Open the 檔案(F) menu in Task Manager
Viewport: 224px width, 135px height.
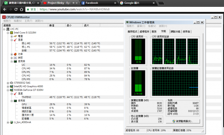(130, 26)
